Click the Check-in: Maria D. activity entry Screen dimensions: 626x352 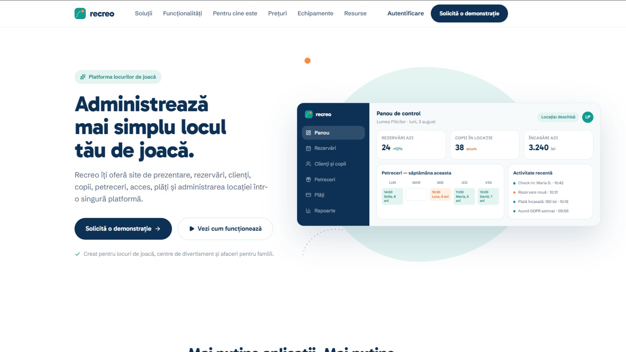pyautogui.click(x=538, y=183)
